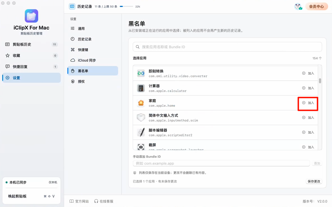Click the com.apple.calculator bundle ID text
The width and height of the screenshot is (332, 207).
(167, 91)
